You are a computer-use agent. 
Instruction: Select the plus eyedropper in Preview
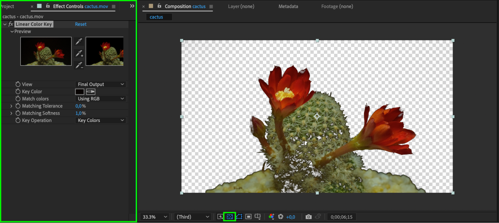(x=79, y=53)
